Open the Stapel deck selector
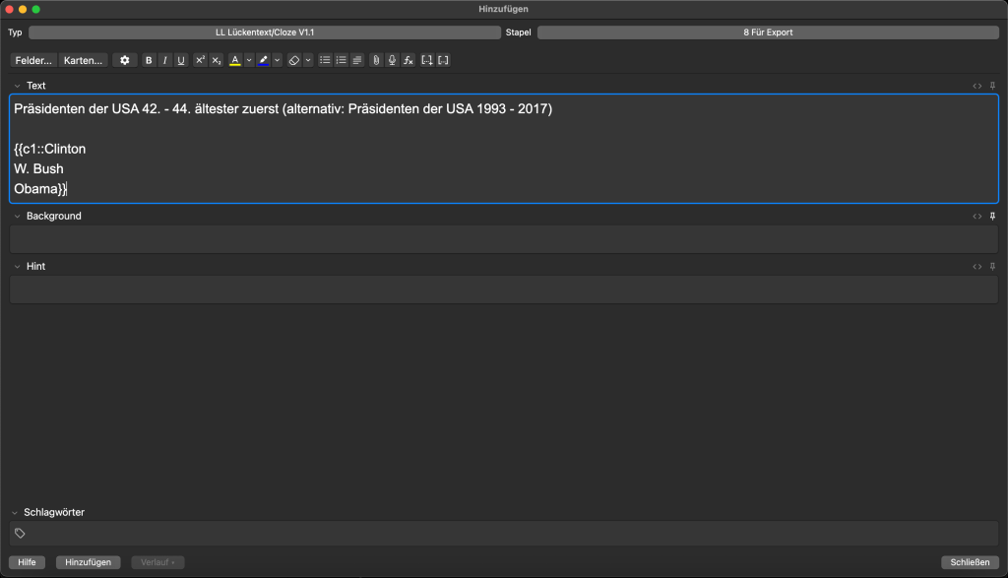The height and width of the screenshot is (578, 1008). coord(768,32)
